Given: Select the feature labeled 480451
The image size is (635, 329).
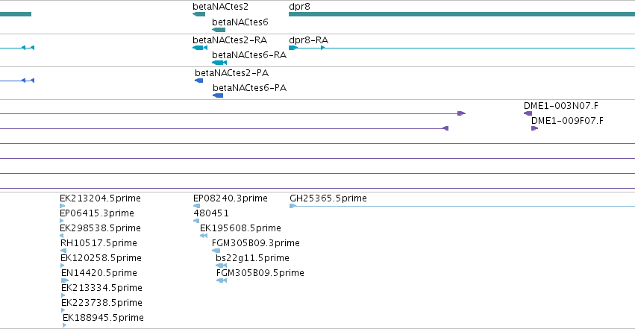Looking at the screenshot, I should pyautogui.click(x=196, y=221).
